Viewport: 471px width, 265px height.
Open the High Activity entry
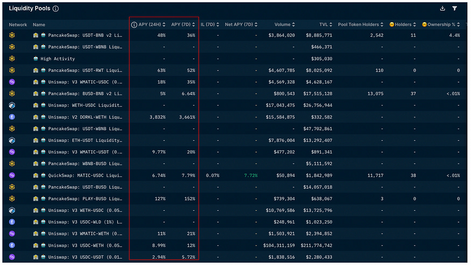(58, 59)
